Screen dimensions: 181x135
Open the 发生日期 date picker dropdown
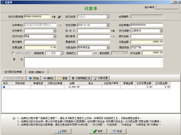click(x=108, y=25)
